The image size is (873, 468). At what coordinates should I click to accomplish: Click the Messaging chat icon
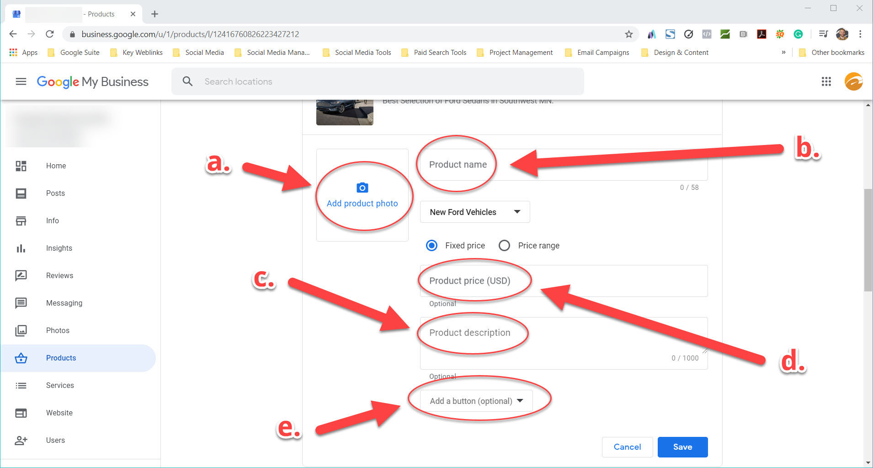pos(21,303)
